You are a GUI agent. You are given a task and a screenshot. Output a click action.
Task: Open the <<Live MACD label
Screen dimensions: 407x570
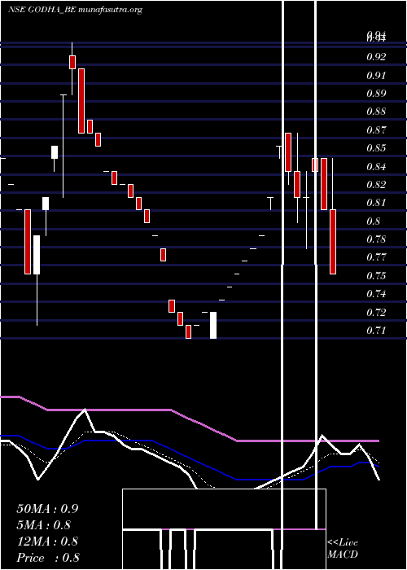(343, 549)
